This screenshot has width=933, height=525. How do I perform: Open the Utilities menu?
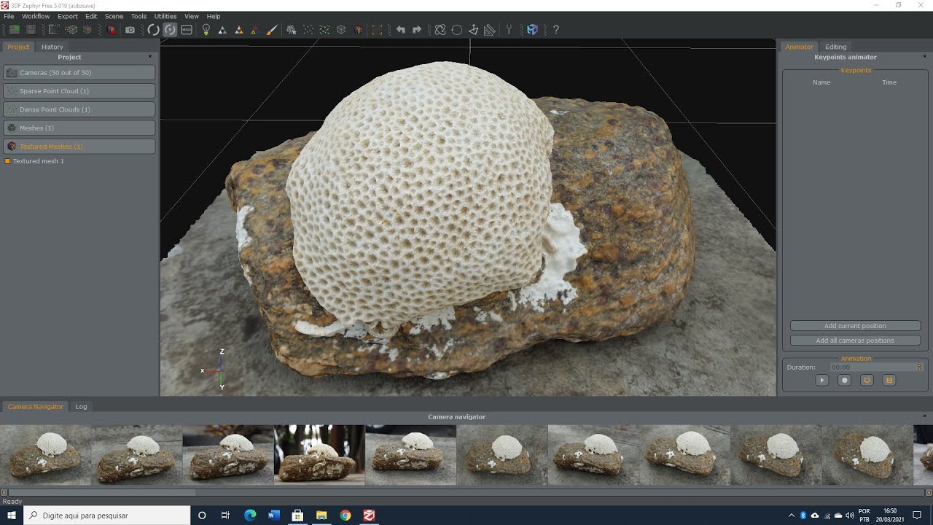(x=165, y=16)
